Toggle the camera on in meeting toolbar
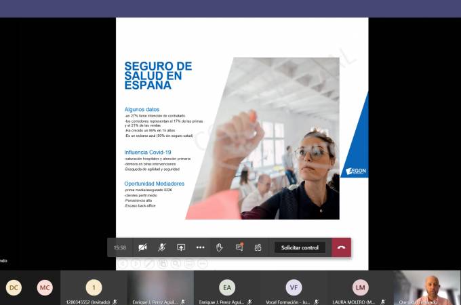Image resolution: width=461 pixels, height=305 pixels. [x=142, y=247]
